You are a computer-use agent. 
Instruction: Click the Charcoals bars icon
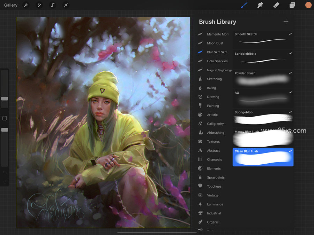pos(200,159)
